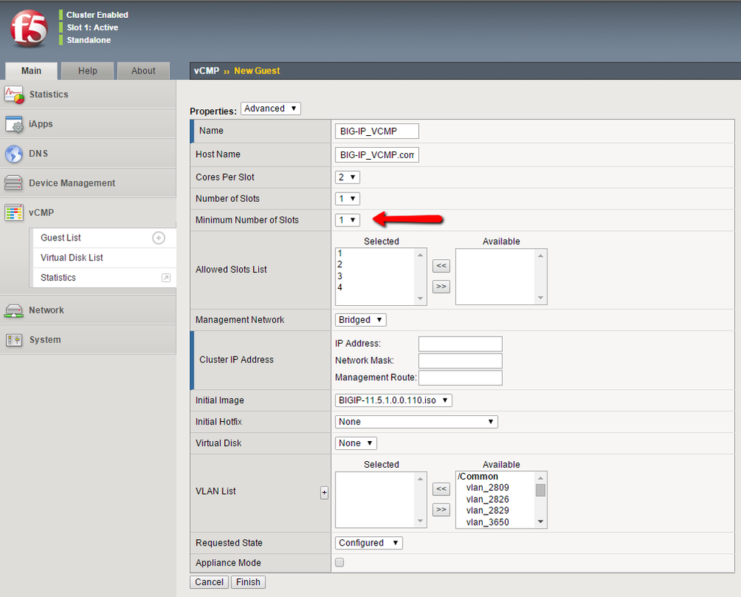Open the Device Management icon
The height and width of the screenshot is (597, 741).
[x=14, y=183]
